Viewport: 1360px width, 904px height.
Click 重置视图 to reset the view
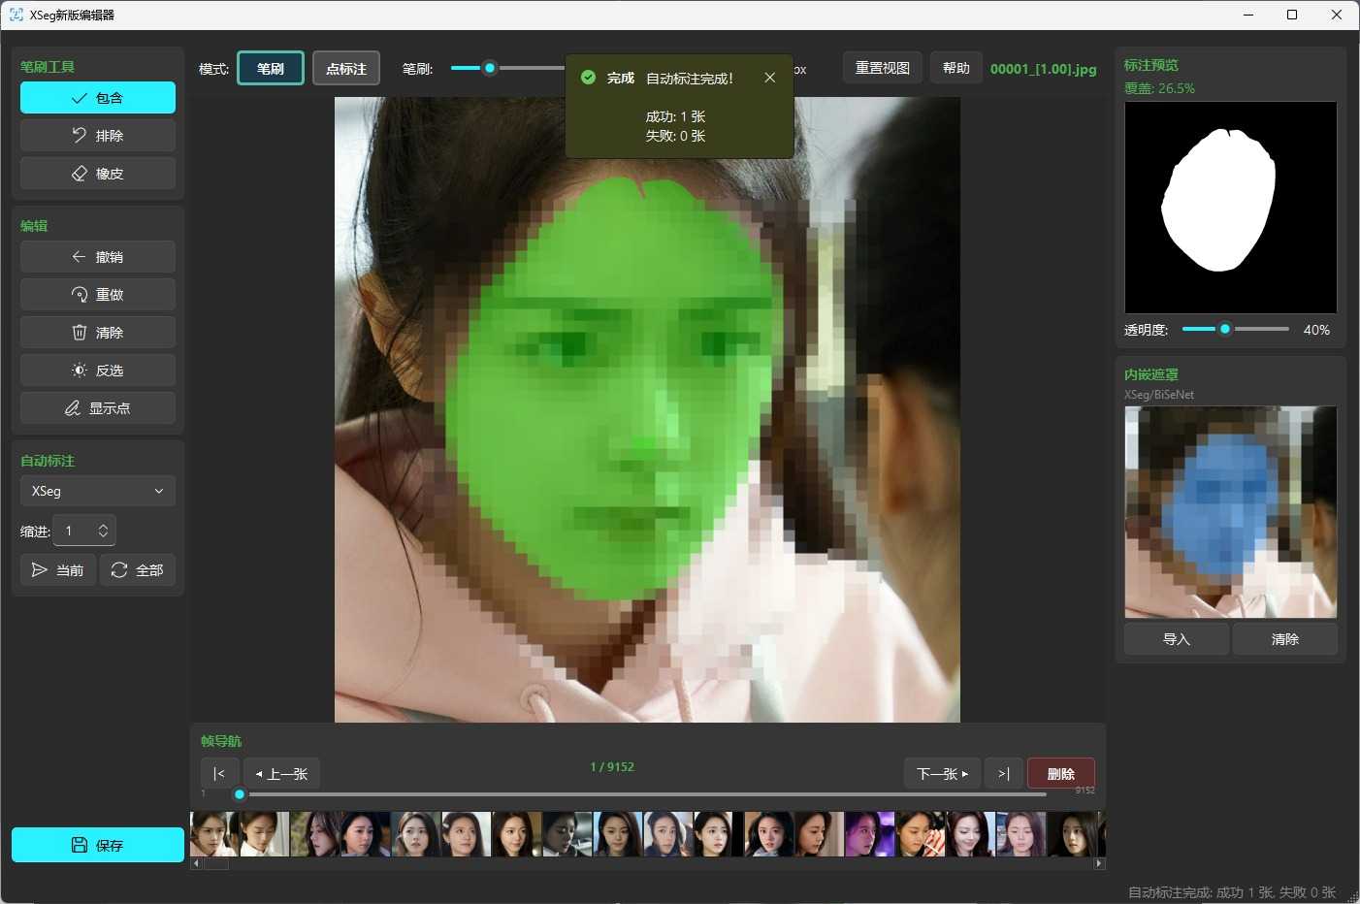(882, 68)
